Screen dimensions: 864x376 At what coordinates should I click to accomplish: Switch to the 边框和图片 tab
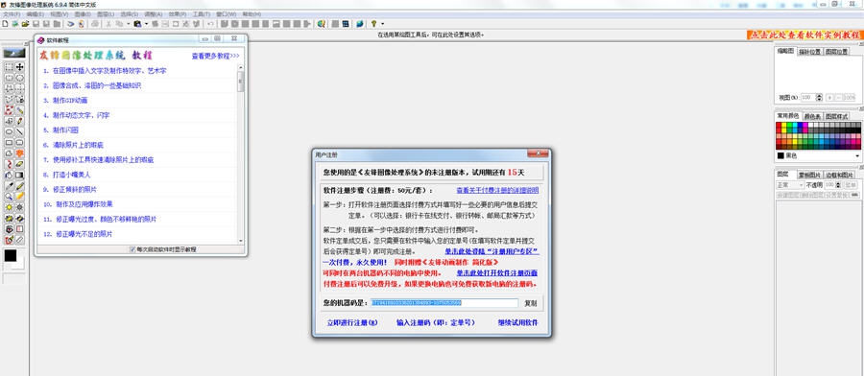pyautogui.click(x=838, y=174)
